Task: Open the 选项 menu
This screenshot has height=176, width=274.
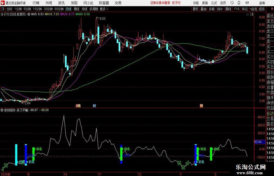Action: (x=223, y=3)
